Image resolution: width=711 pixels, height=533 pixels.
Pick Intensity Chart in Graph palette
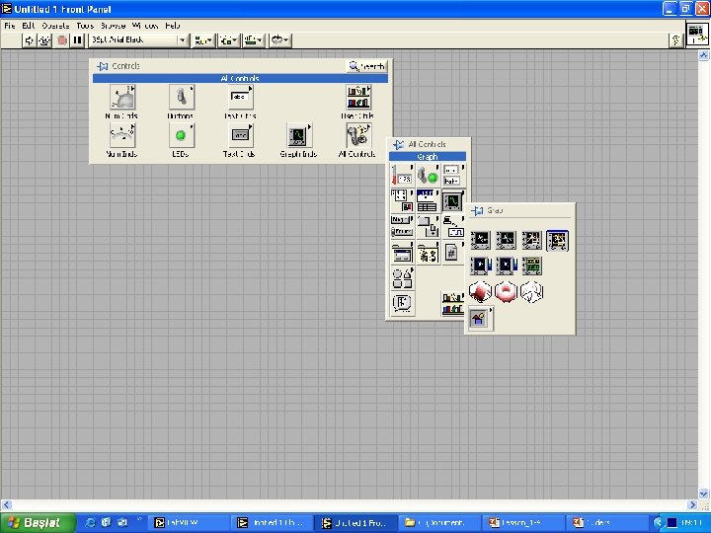[x=481, y=266]
